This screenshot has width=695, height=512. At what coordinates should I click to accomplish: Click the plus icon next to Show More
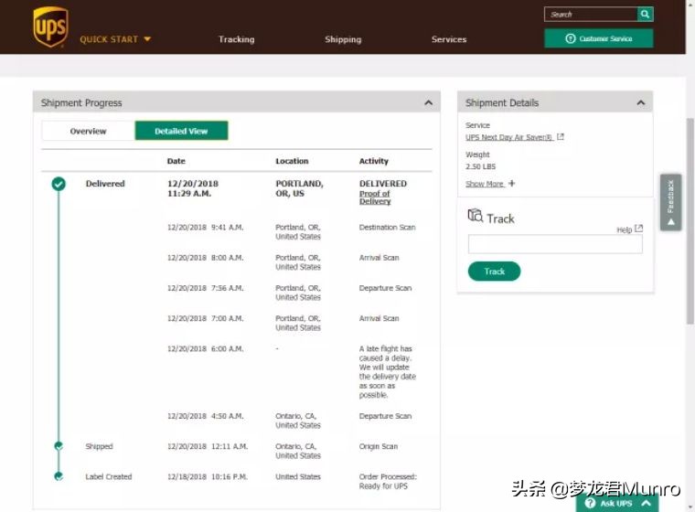511,183
